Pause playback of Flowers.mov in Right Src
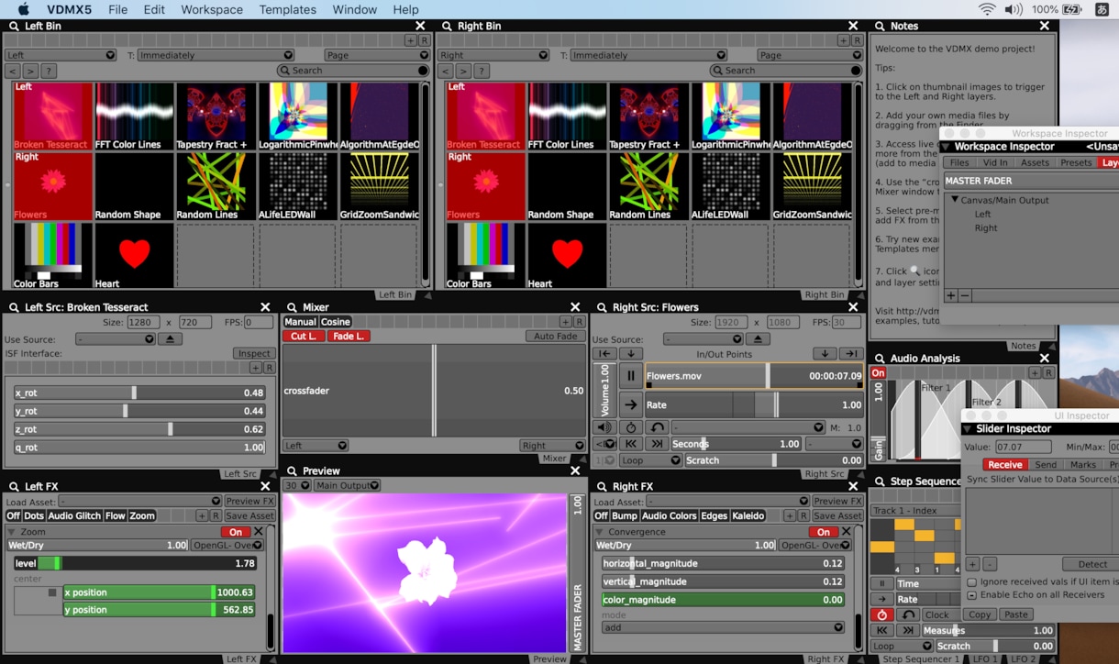Viewport: 1119px width, 664px height. pyautogui.click(x=630, y=376)
